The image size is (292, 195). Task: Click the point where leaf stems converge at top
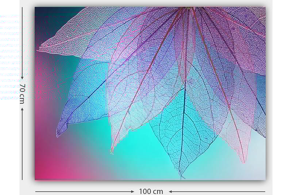[x=189, y=8]
